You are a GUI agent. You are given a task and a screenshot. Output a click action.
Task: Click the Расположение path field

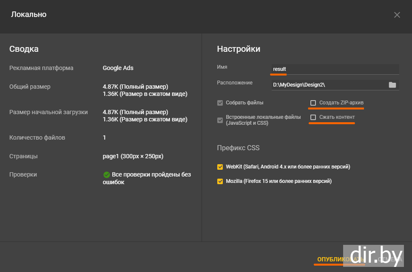tap(328, 85)
